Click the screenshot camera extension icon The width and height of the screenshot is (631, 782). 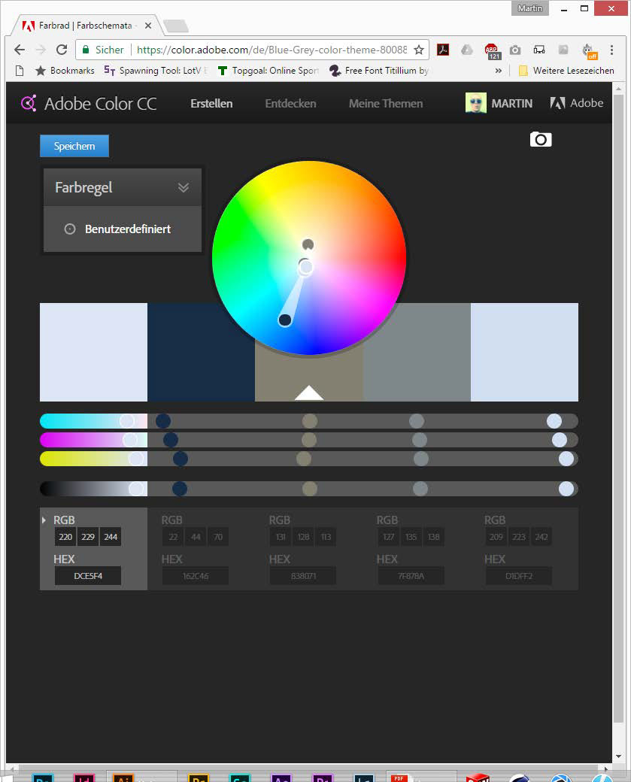(x=515, y=50)
